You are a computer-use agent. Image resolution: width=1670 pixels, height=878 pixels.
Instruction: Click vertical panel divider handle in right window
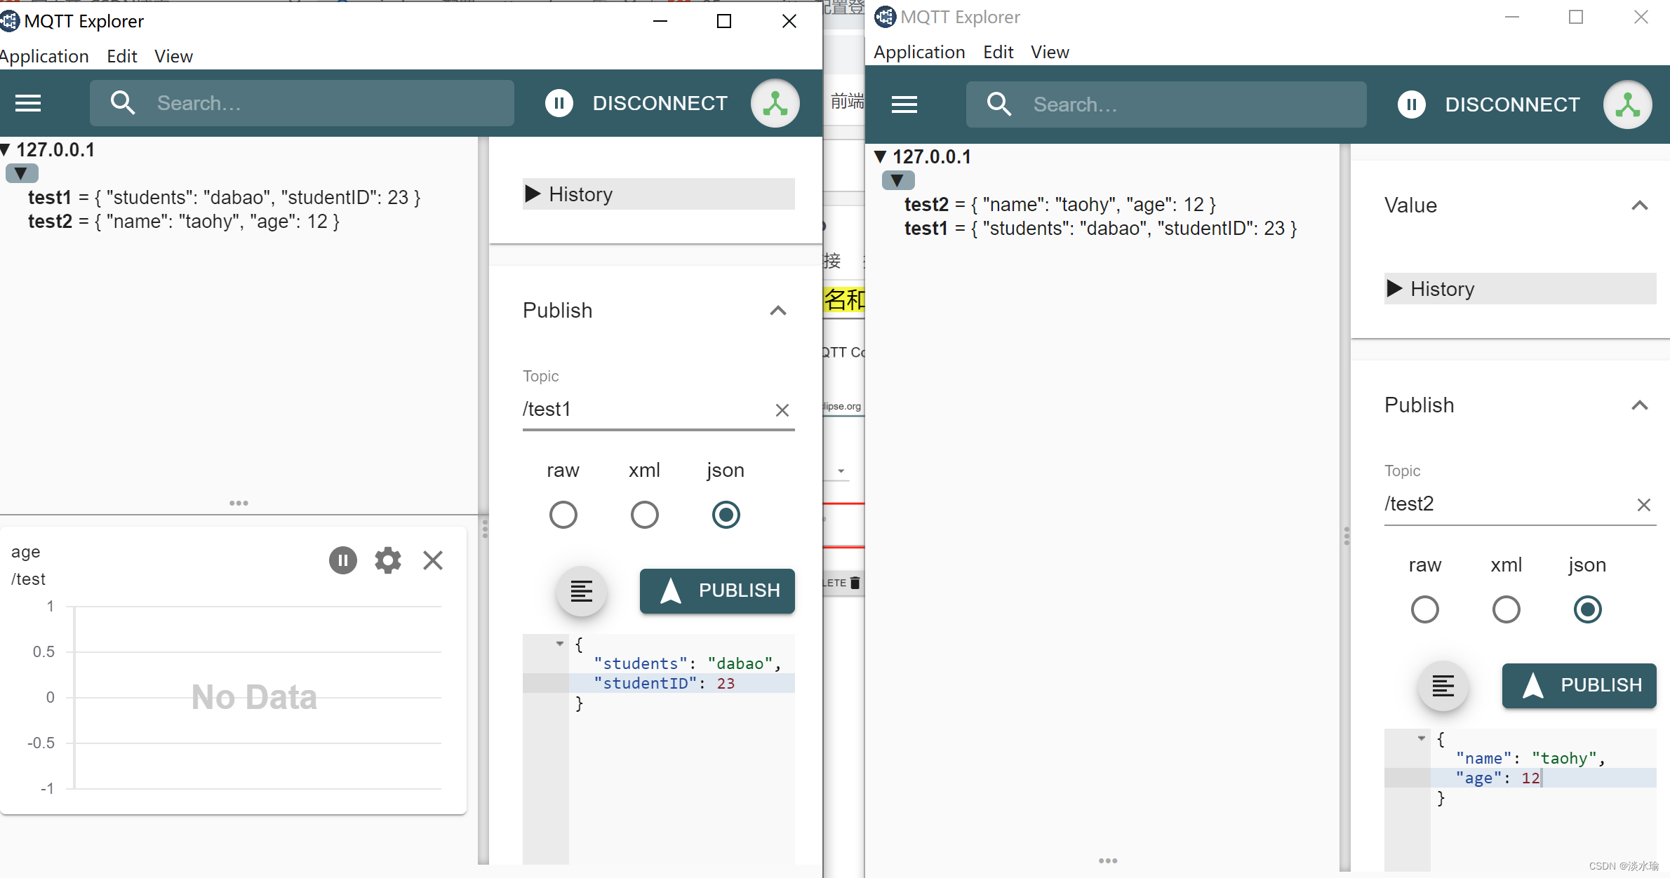[x=1346, y=536]
